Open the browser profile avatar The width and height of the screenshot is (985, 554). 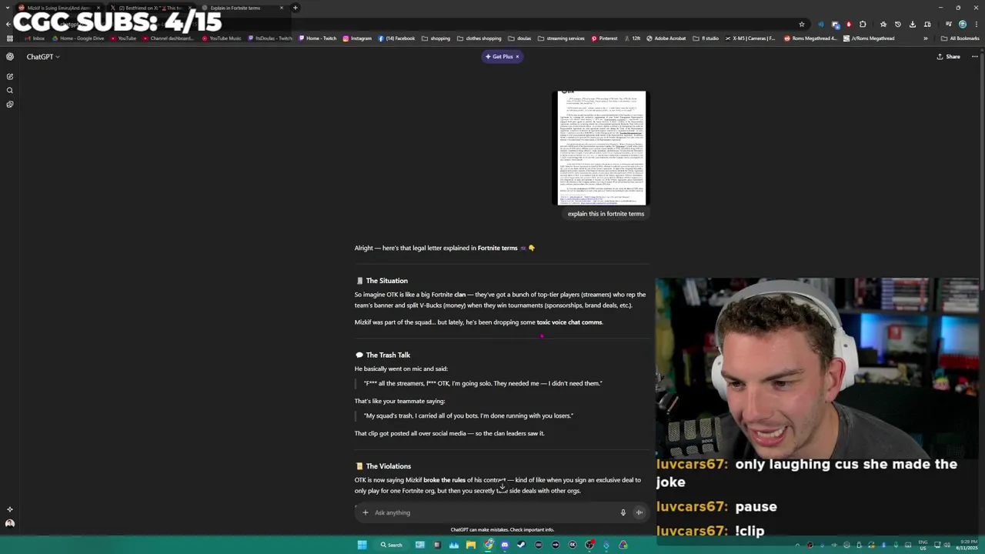pyautogui.click(x=962, y=25)
